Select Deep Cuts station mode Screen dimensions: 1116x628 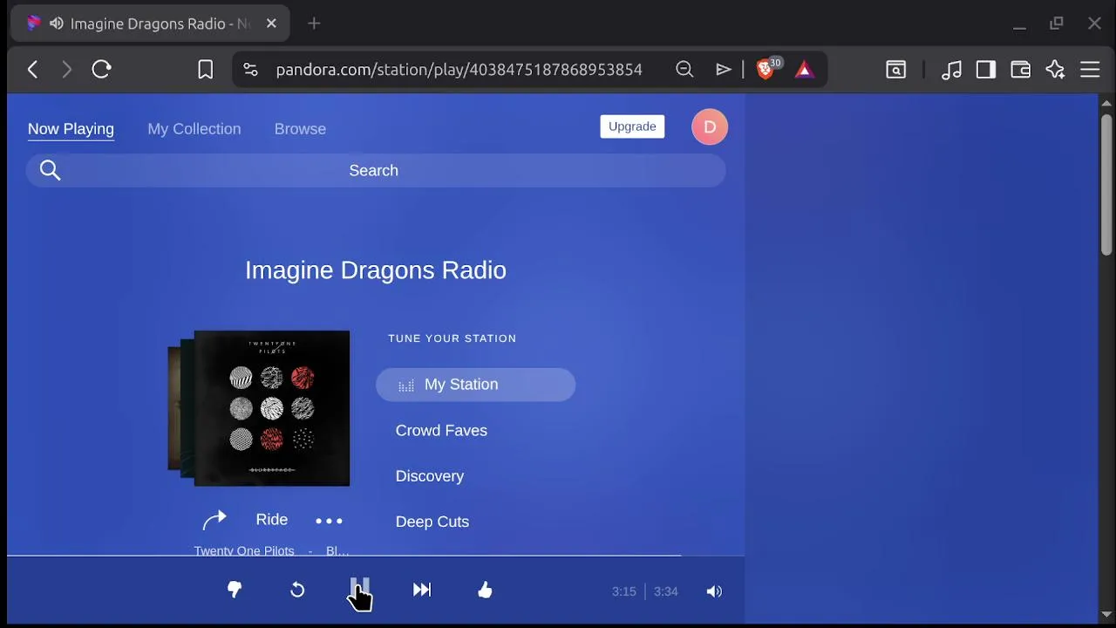(x=432, y=522)
